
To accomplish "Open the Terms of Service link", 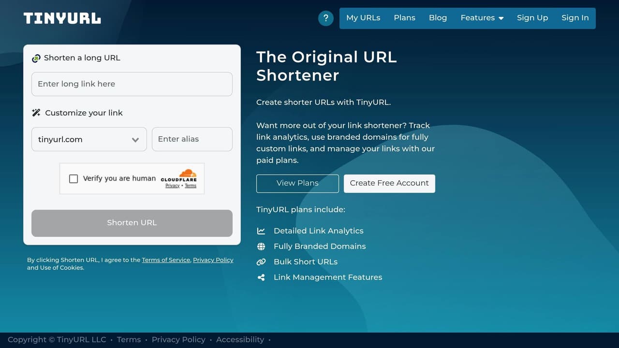I will 166,260.
